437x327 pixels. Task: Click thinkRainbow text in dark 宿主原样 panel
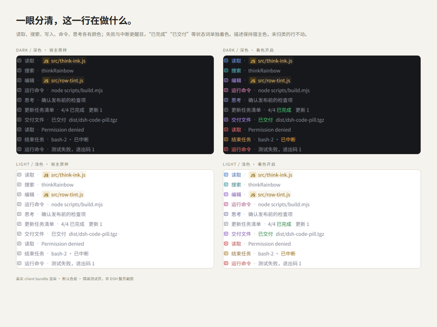pos(58,71)
